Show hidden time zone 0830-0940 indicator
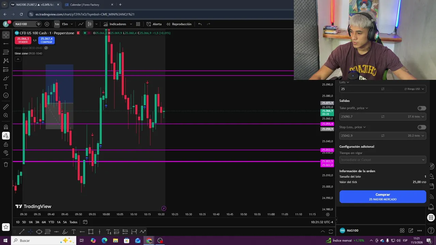Screen dimensions: 436x245 pos(46,48)
